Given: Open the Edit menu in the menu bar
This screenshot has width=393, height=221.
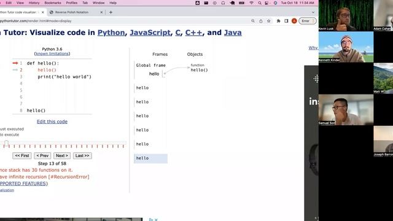Looking at the screenshot, I should 9,2.
